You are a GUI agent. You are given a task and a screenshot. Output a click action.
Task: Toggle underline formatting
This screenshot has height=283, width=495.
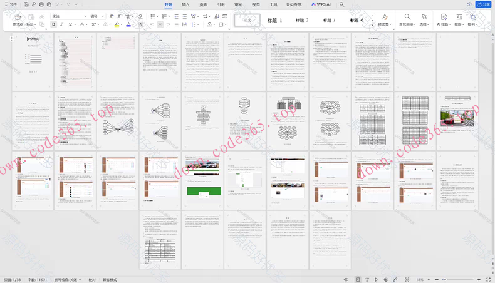[70, 24]
